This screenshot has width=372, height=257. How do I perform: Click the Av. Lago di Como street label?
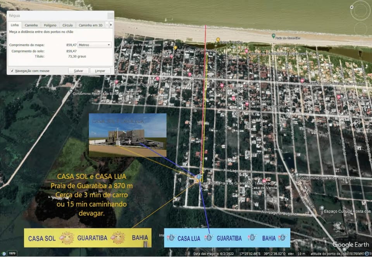(x=238, y=171)
